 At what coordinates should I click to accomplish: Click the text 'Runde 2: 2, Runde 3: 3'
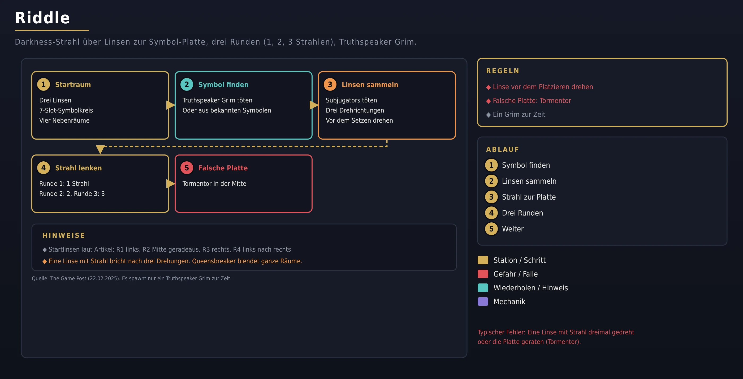point(72,194)
